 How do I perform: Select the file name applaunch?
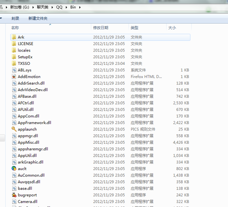tap(27, 129)
